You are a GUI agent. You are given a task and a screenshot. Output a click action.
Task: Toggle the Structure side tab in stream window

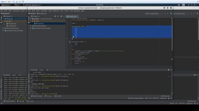coord(29,89)
